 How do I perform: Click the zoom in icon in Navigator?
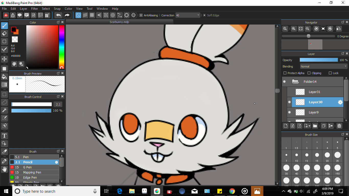click(x=294, y=29)
